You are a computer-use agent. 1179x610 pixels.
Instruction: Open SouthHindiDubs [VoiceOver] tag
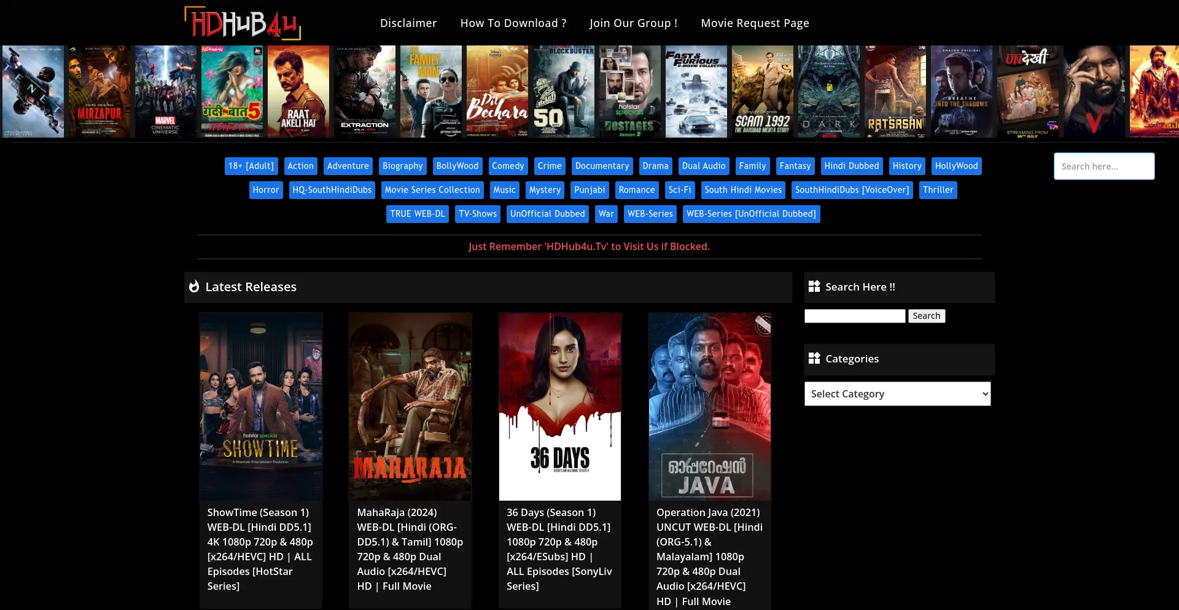(852, 190)
